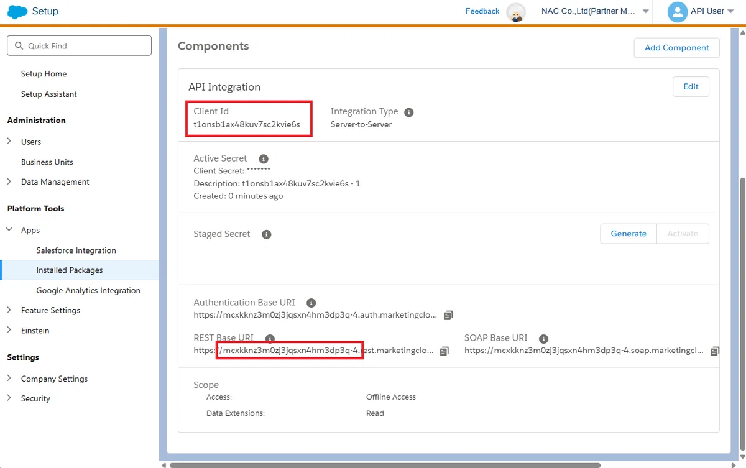Click the Einstein astro avatar icon

515,12
